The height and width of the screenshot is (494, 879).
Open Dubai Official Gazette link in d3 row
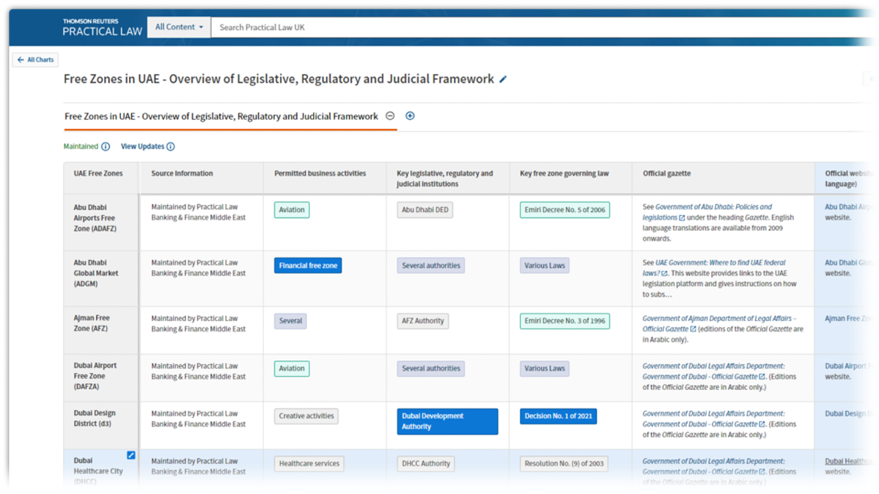pyautogui.click(x=714, y=419)
